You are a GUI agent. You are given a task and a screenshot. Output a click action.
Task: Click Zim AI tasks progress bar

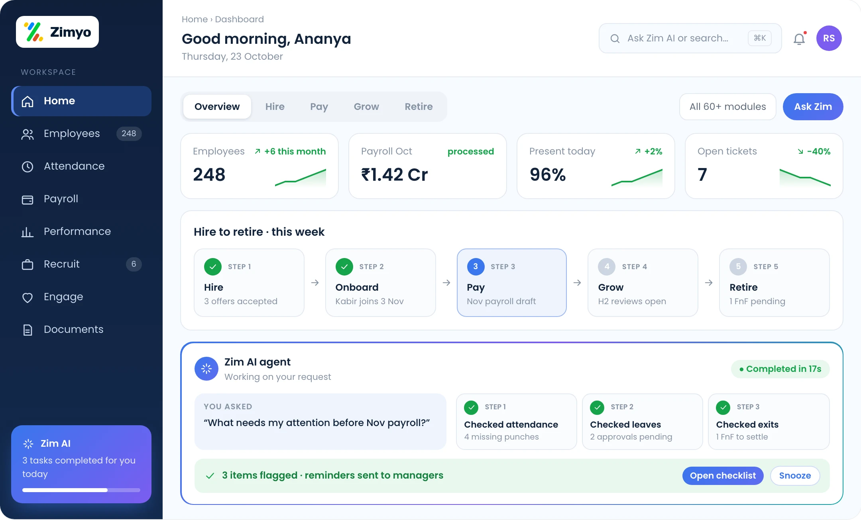[81, 490]
